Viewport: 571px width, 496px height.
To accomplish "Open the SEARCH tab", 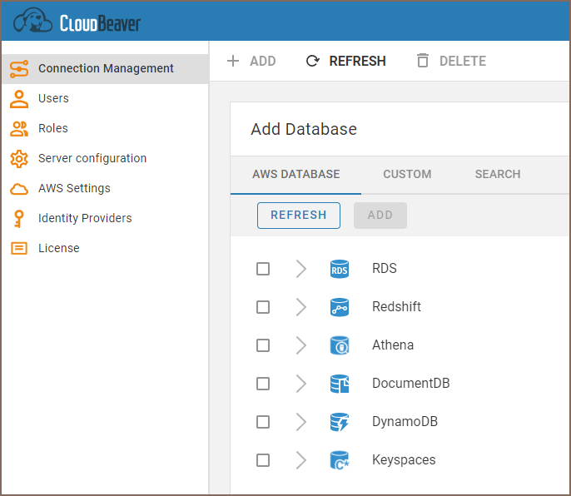I will [498, 174].
